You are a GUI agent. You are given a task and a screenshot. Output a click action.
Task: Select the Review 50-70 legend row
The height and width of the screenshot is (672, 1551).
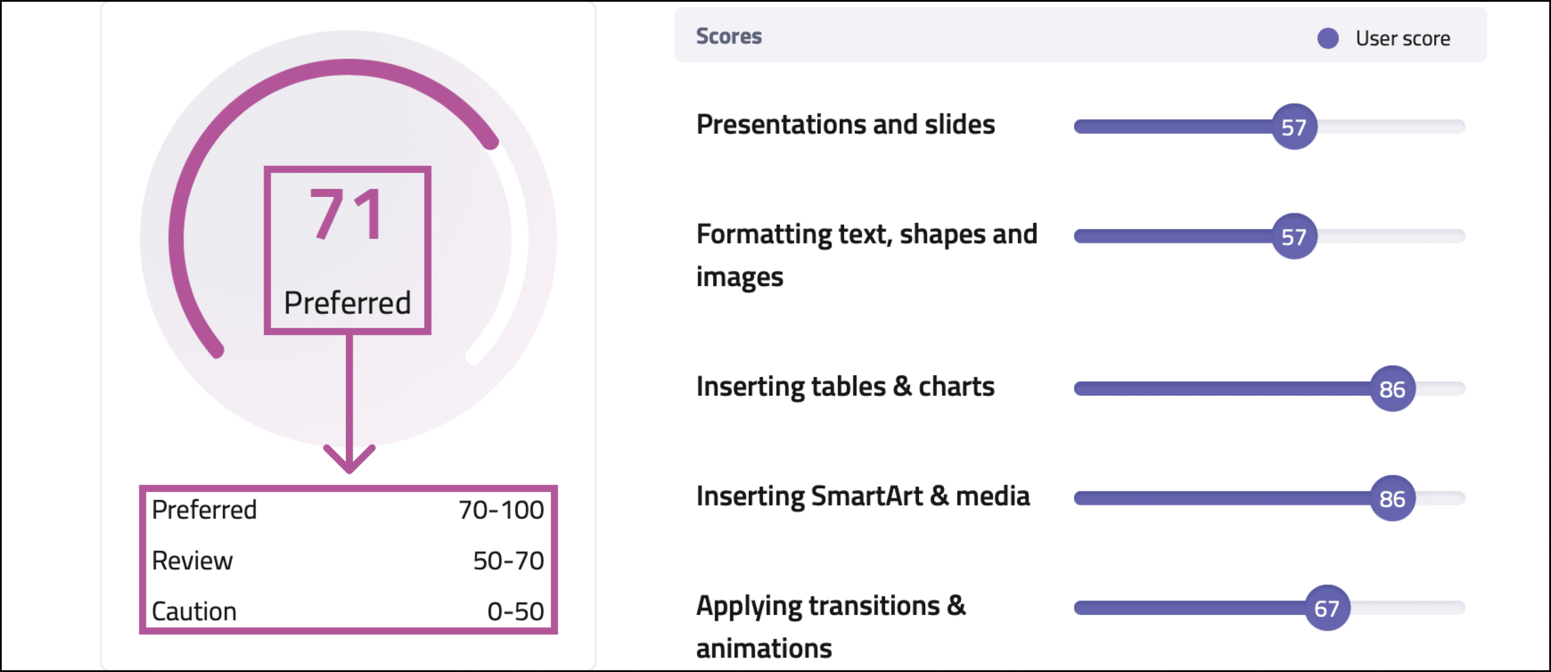[x=348, y=561]
